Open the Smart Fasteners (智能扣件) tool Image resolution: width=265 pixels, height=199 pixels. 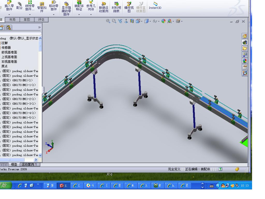(x=42, y=7)
